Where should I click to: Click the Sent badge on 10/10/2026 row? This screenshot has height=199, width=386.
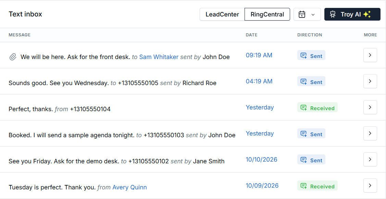[311, 160]
